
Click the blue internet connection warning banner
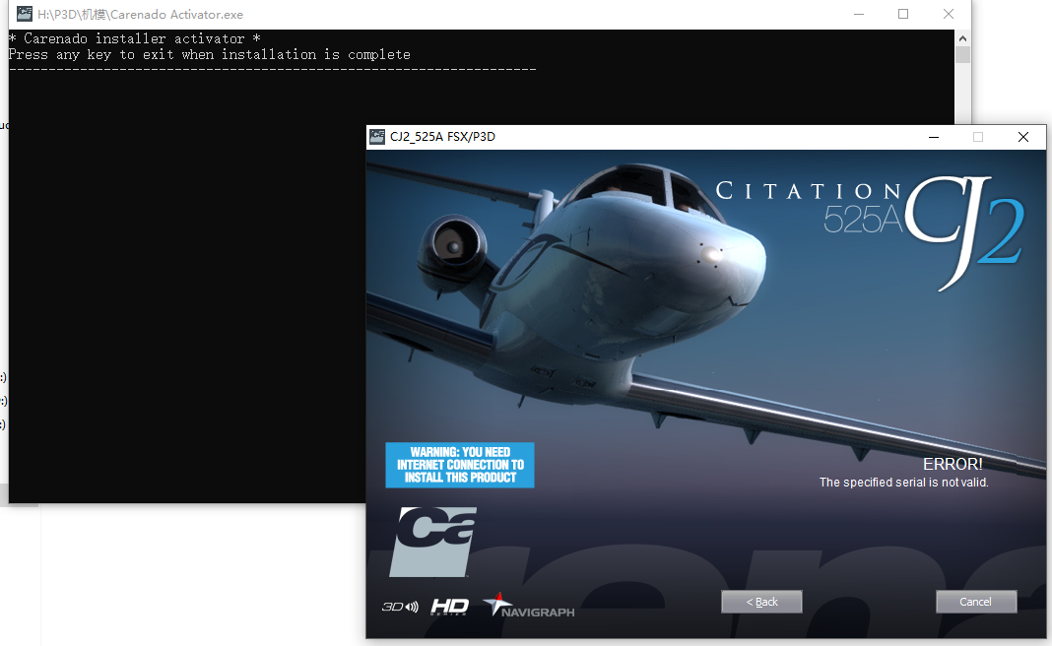point(460,465)
